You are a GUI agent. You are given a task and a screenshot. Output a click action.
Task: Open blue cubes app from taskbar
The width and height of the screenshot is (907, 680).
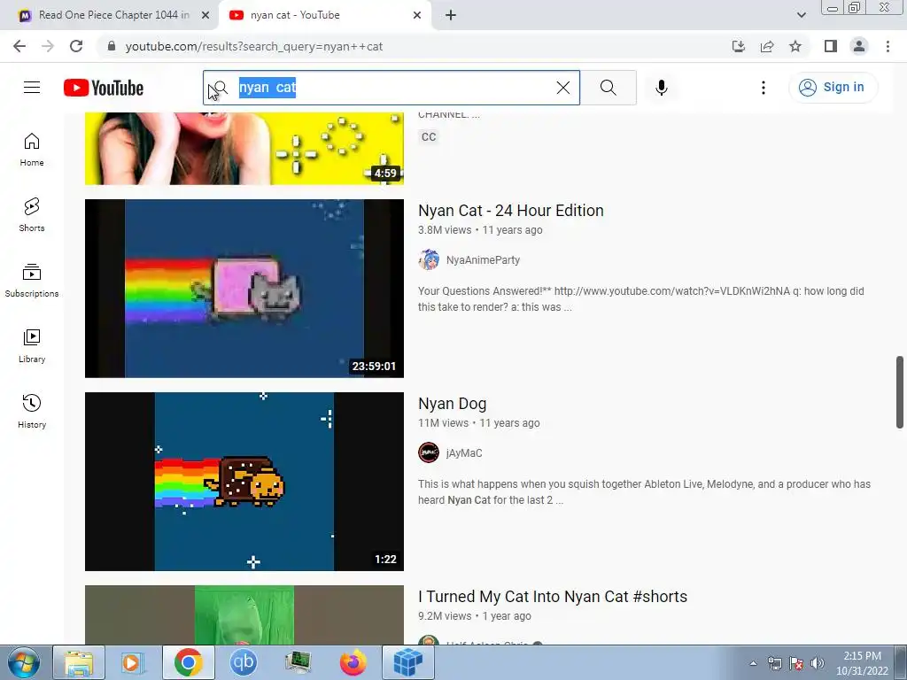407,662
